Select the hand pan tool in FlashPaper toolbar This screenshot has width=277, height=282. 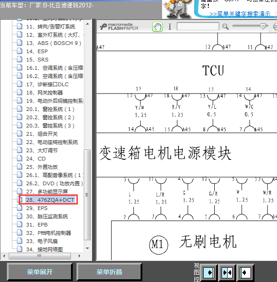(158, 27)
